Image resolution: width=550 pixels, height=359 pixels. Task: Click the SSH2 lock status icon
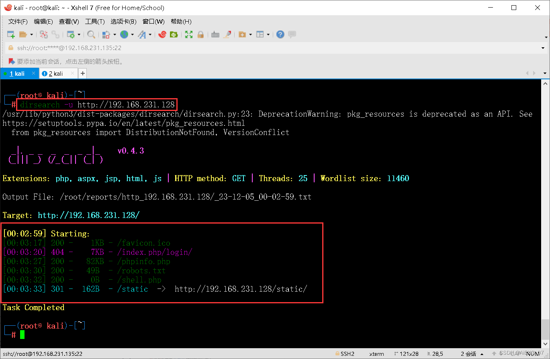click(337, 354)
